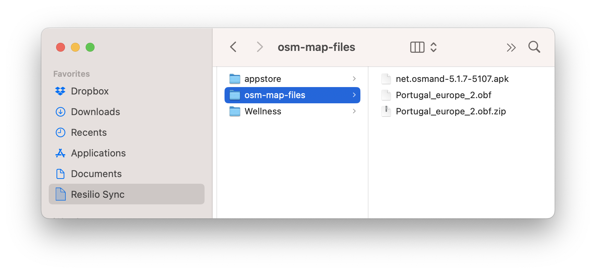Screen dimensions: 596x273
Task: Click the back navigation arrow
Action: 233,47
